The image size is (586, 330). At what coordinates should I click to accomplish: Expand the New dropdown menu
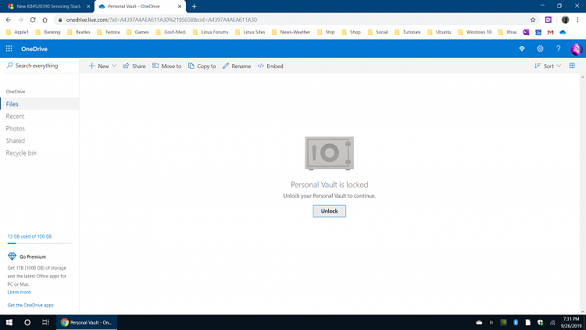click(x=102, y=66)
